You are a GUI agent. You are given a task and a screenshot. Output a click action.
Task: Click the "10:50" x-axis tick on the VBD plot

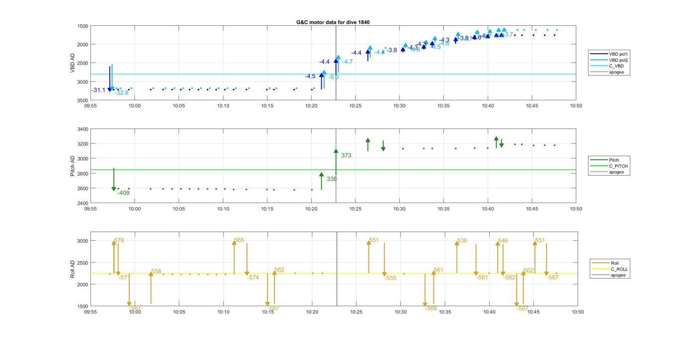point(576,106)
